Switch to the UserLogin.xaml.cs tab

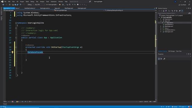(45, 8)
